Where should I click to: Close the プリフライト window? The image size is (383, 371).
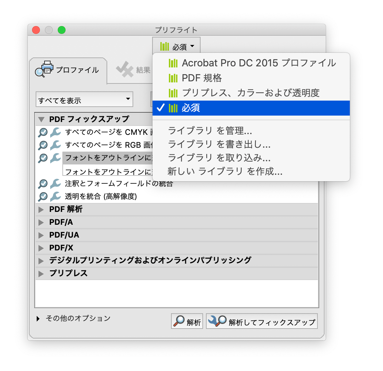pos(36,30)
